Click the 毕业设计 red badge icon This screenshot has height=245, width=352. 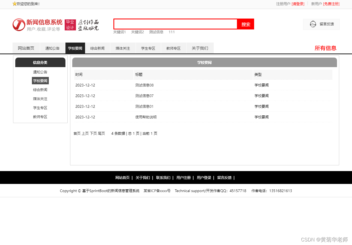pos(70,25)
